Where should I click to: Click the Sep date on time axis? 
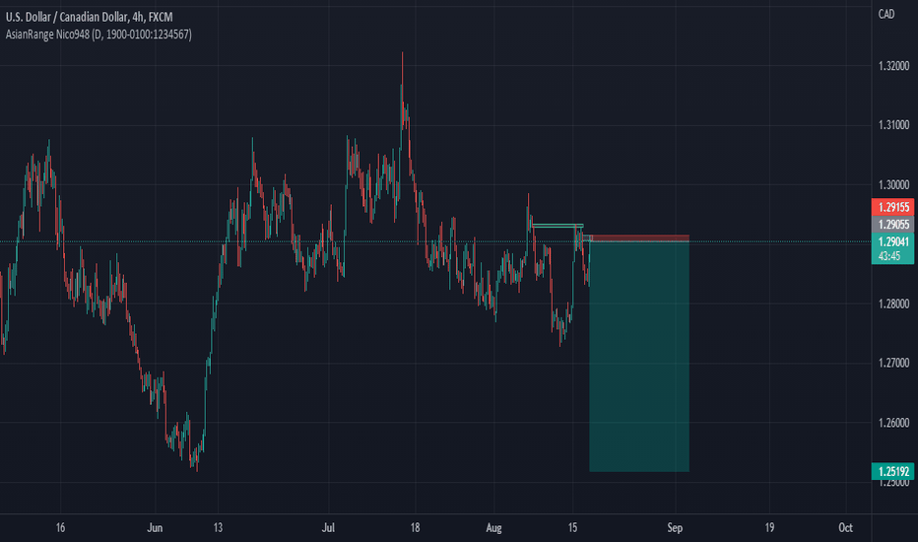(675, 528)
